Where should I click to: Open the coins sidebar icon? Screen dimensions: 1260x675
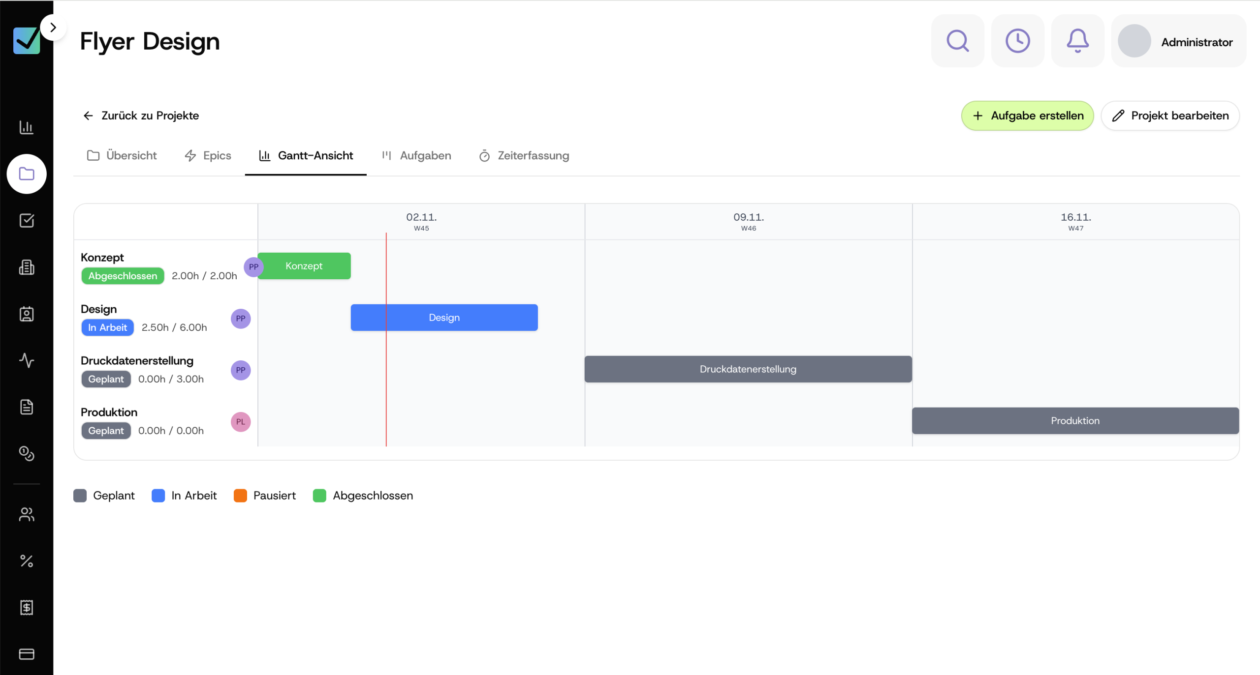click(27, 453)
